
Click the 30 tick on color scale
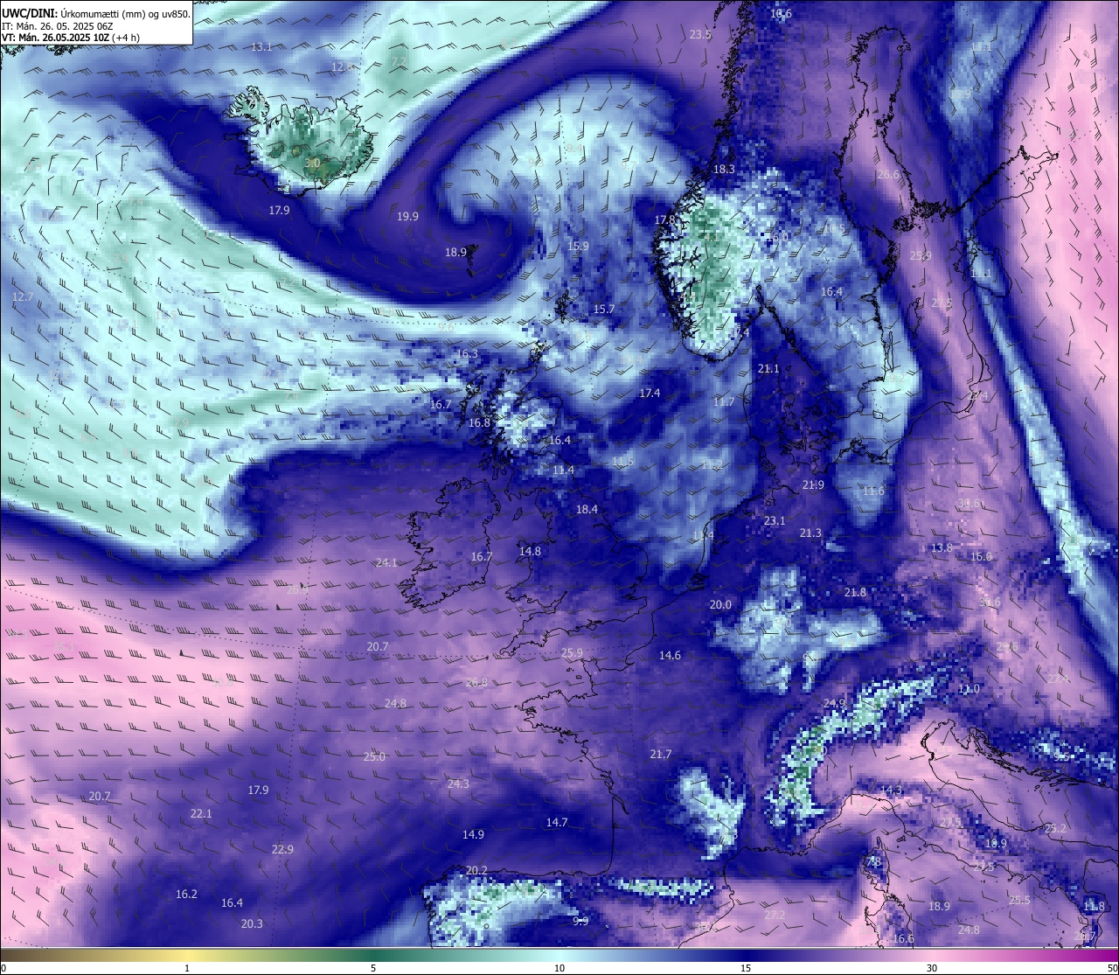932,967
